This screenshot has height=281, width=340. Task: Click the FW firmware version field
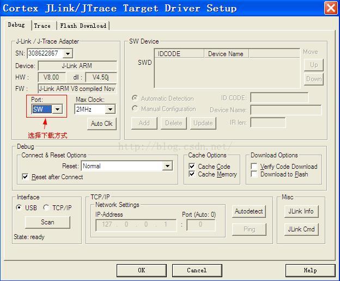tap(77, 89)
